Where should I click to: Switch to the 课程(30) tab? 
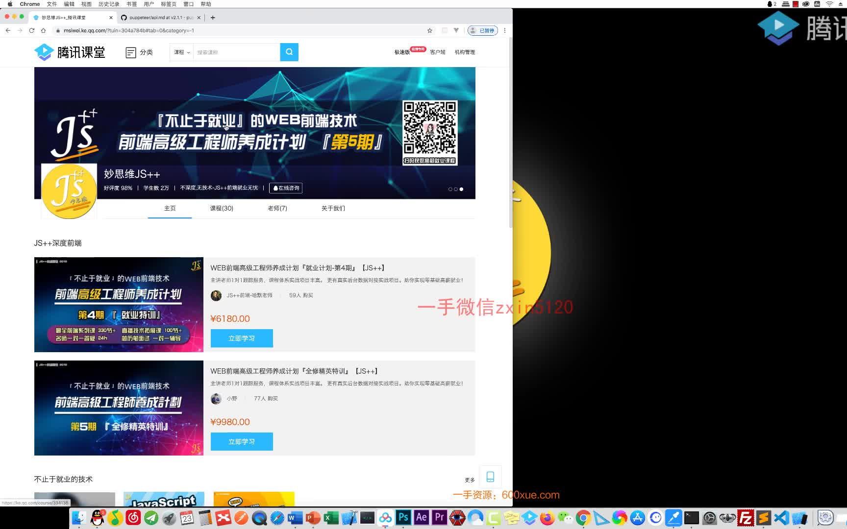click(x=222, y=208)
